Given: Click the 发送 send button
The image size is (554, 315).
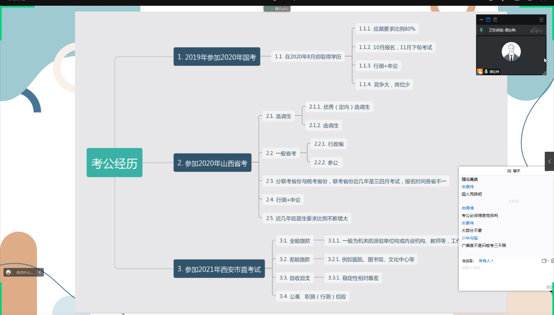Looking at the screenshot, I should point(549,287).
